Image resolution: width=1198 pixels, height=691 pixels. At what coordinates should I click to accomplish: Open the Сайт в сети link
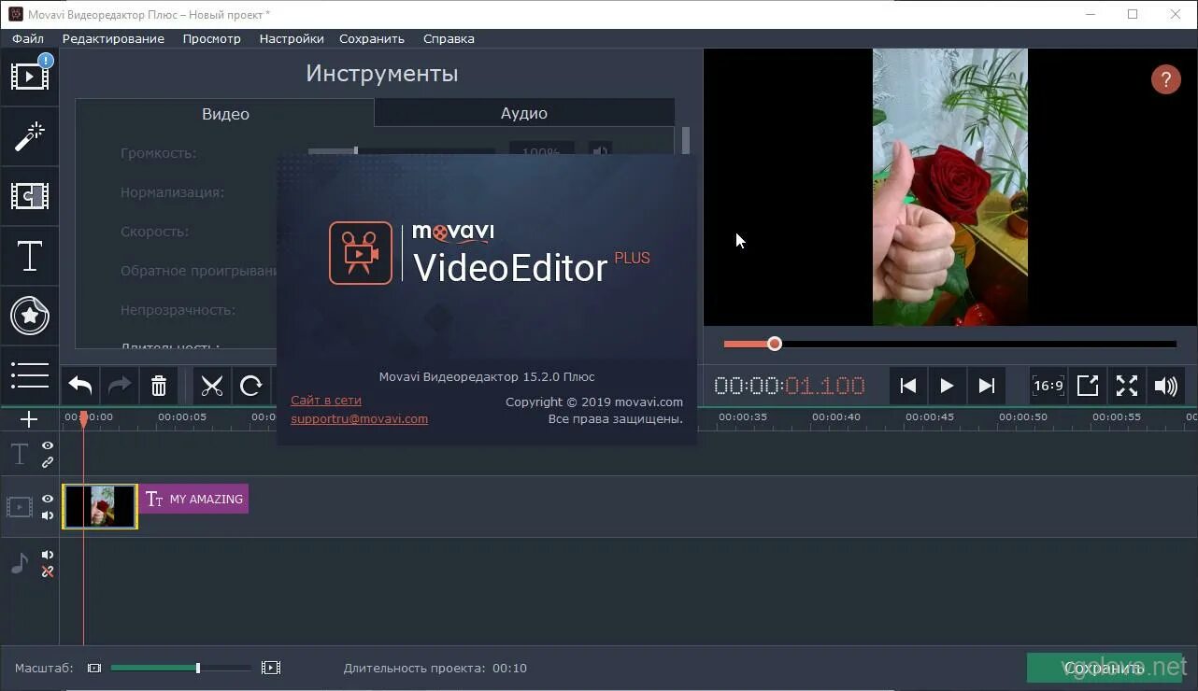point(326,400)
